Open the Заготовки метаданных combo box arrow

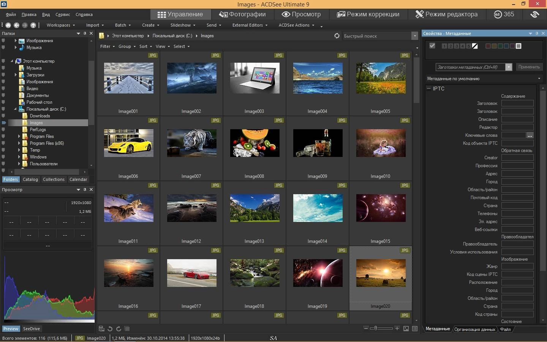point(509,67)
